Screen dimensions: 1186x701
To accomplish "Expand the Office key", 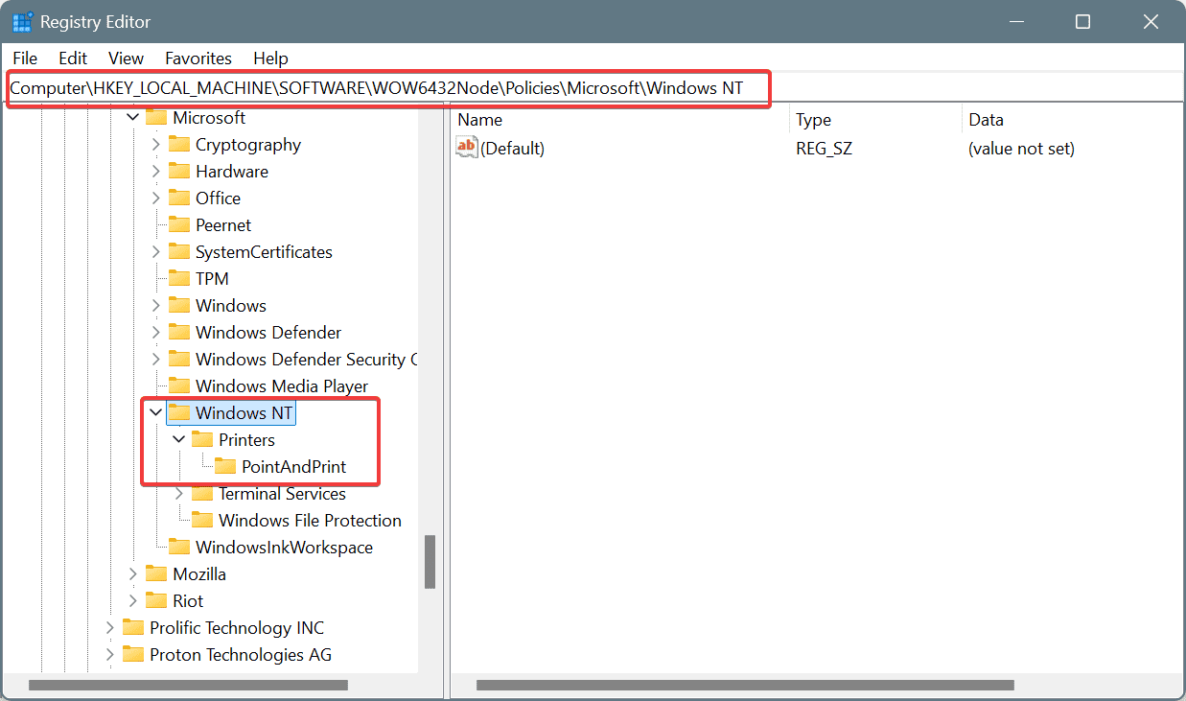I will 156,198.
